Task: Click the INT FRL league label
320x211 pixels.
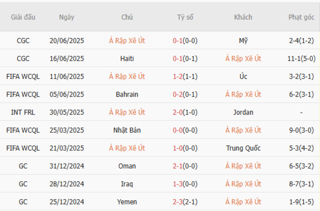Action: point(23,112)
